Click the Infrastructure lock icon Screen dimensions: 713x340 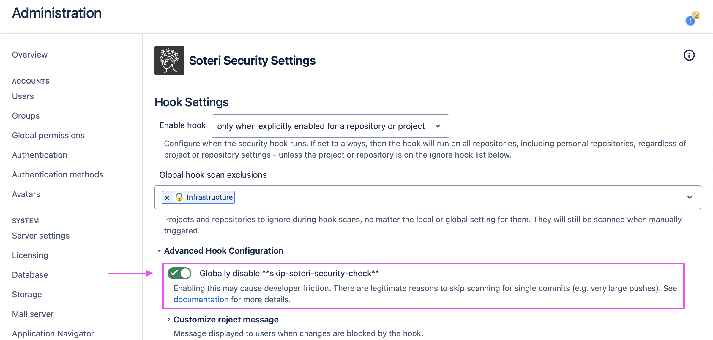click(179, 197)
